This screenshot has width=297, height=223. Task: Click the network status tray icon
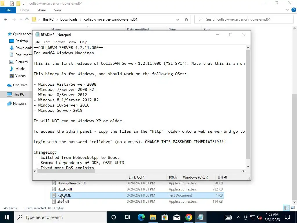(253, 217)
